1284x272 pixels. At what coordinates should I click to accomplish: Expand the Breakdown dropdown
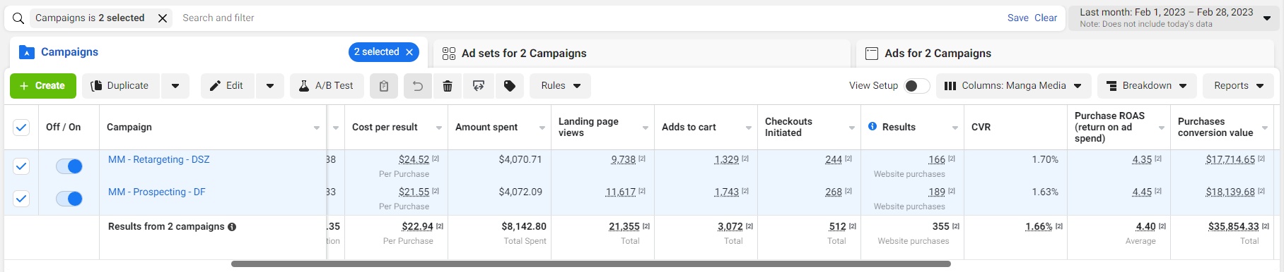point(1147,86)
